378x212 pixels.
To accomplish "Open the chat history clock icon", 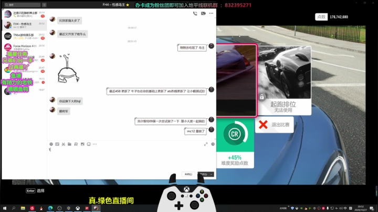I will tap(213, 144).
